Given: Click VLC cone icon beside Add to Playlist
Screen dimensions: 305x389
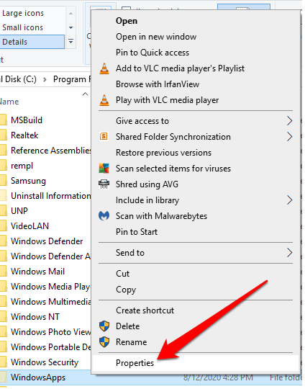Looking at the screenshot, I should point(104,68).
